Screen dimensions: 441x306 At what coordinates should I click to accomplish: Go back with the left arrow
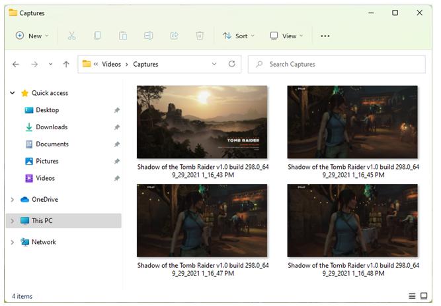16,65
